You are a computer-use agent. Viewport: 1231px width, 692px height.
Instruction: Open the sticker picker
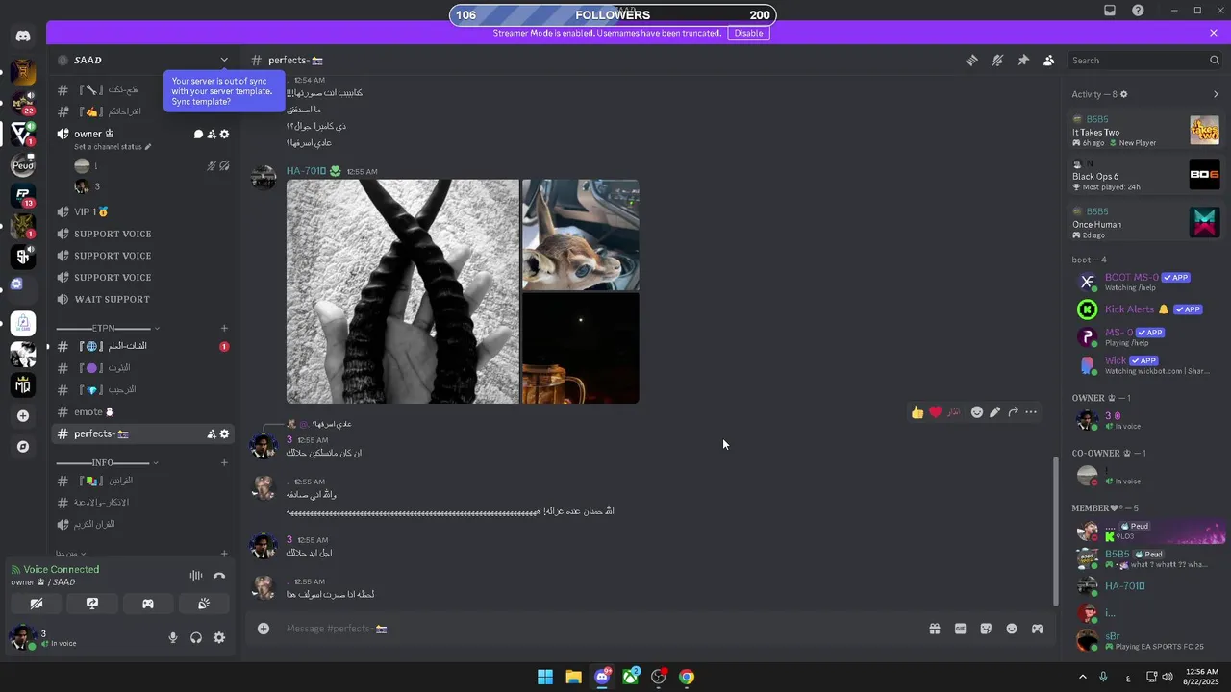986,629
